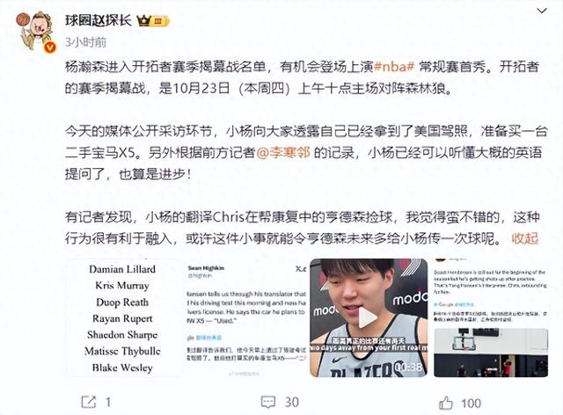Click the video 00:38 duration label
The width and height of the screenshot is (563, 415).
[x=408, y=367]
